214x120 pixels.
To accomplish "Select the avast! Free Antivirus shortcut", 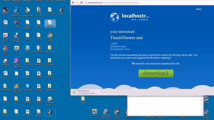I will [16, 88].
